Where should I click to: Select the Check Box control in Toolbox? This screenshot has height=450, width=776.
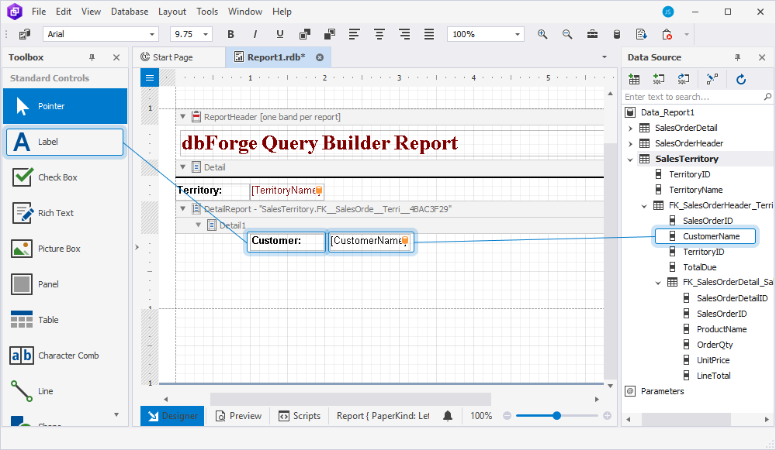(x=65, y=177)
